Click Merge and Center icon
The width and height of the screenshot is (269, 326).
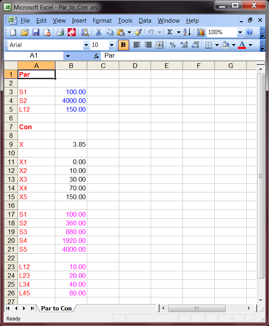(x=159, y=45)
